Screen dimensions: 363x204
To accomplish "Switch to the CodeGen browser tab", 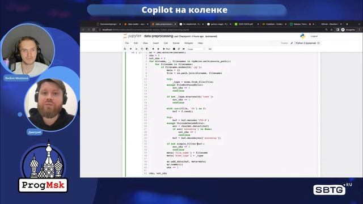I will click(x=274, y=24).
